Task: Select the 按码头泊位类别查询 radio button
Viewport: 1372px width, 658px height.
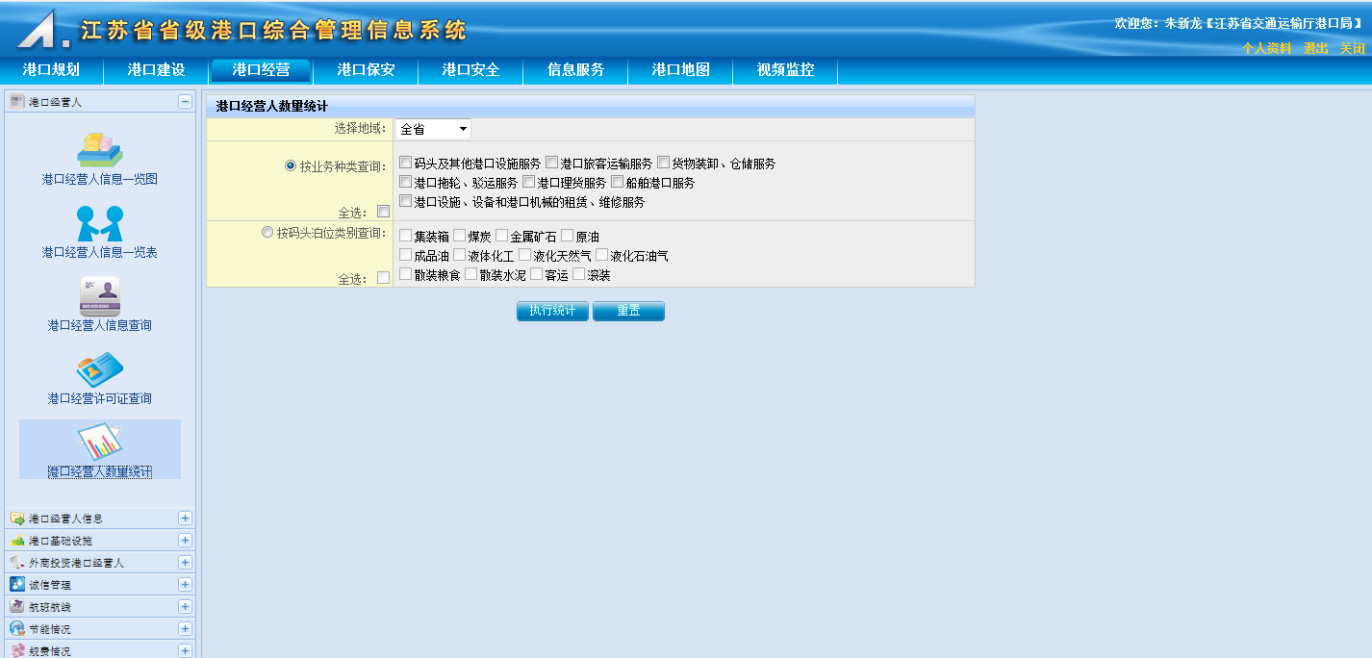Action: [x=267, y=233]
